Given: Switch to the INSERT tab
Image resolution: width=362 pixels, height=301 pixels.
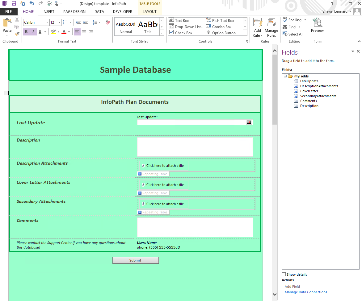Looking at the screenshot, I should point(48,11).
